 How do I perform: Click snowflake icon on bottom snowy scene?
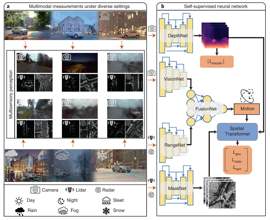(x=102, y=155)
